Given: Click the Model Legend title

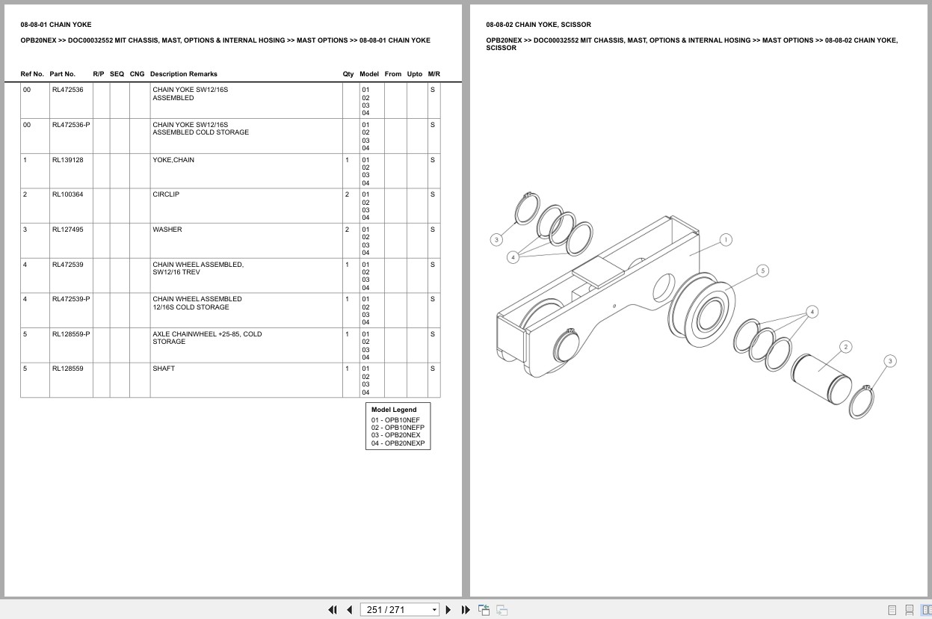Looking at the screenshot, I should click(x=394, y=410).
